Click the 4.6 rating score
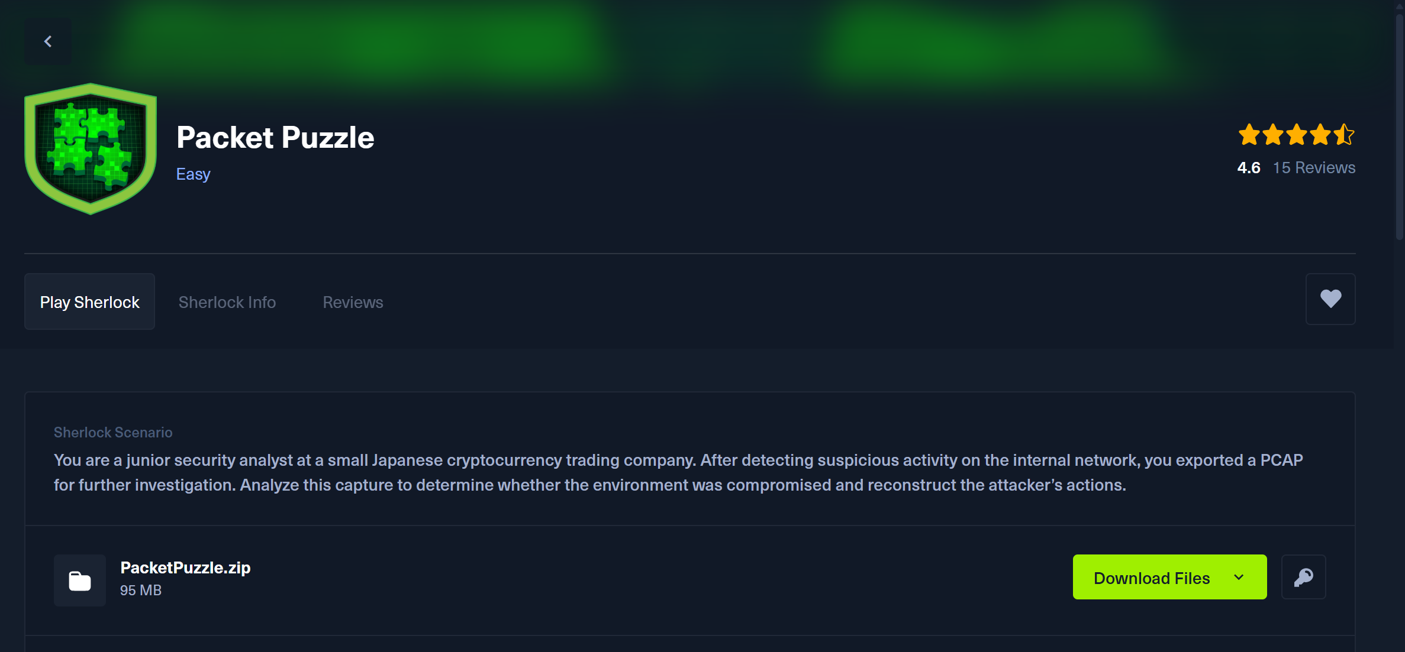Image resolution: width=1405 pixels, height=652 pixels. [x=1249, y=168]
